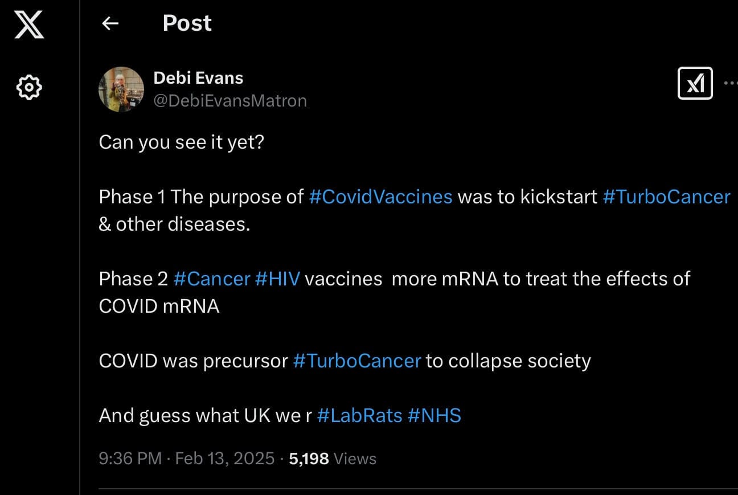The image size is (738, 495).
Task: Click the #NHS hashtag
Action: click(x=434, y=416)
